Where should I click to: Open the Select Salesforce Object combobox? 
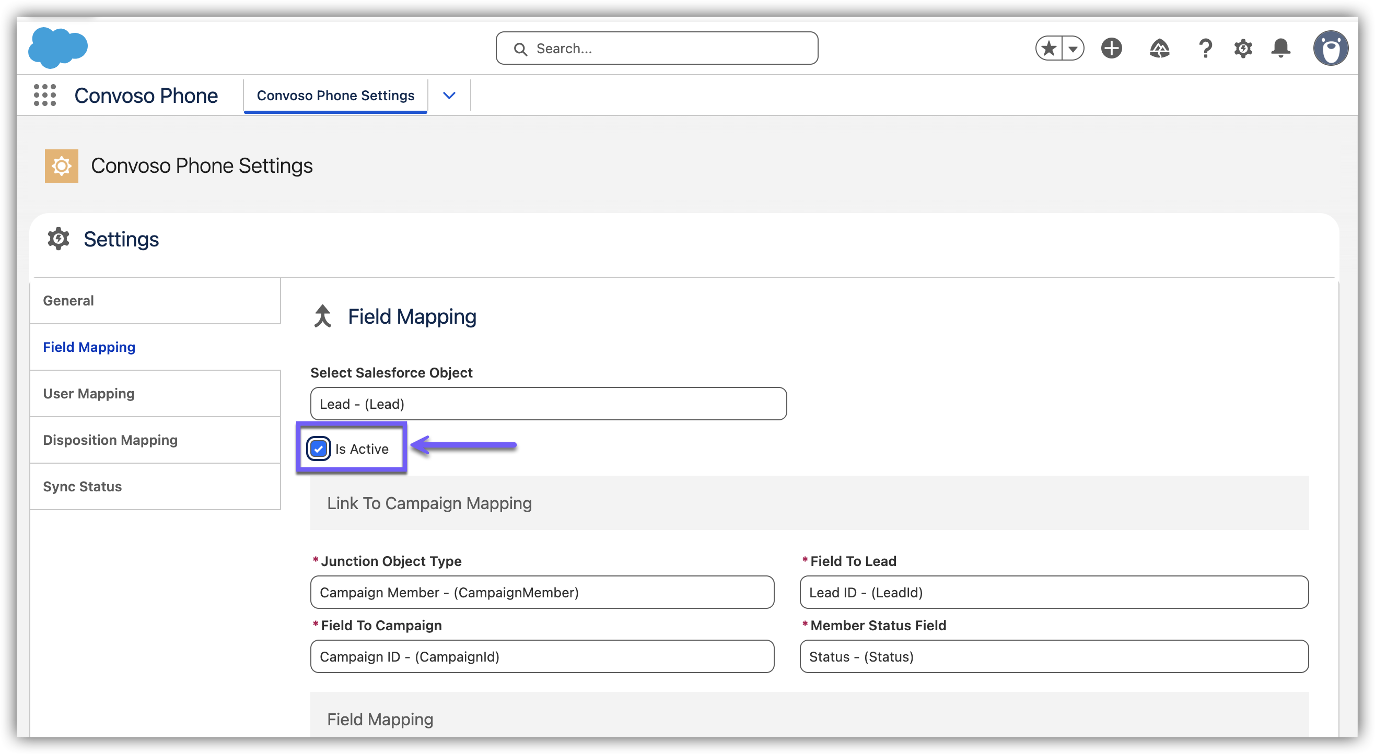(548, 404)
